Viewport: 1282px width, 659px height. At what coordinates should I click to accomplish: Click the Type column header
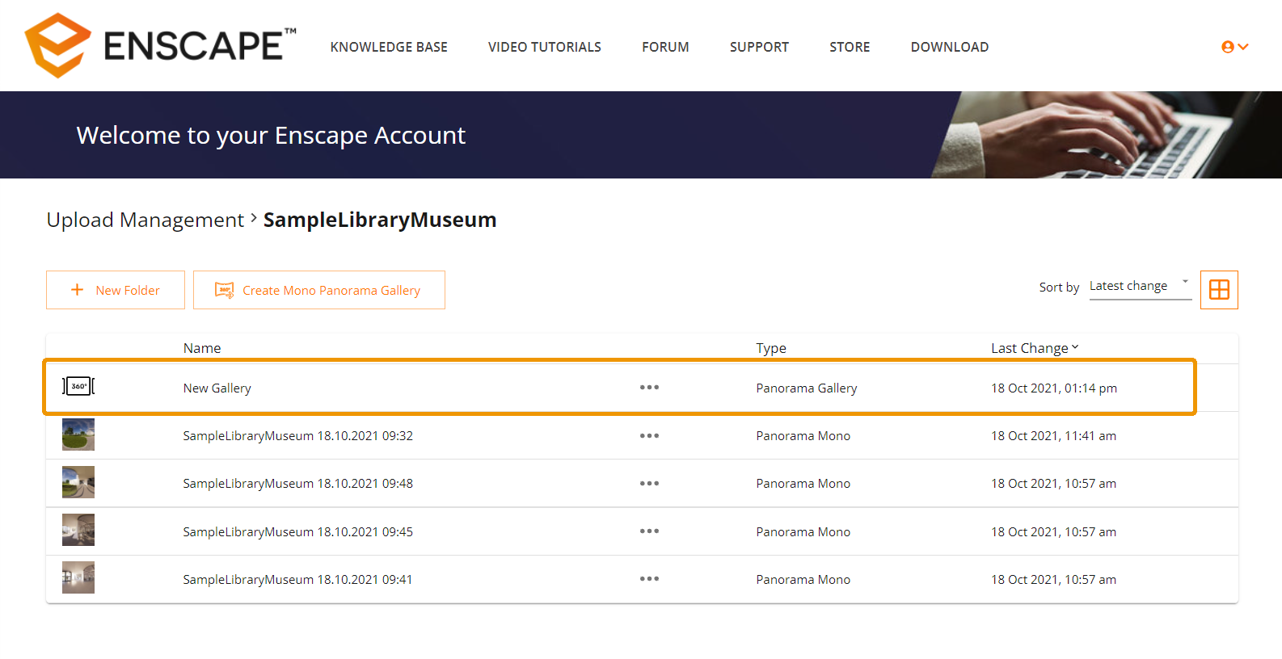coord(771,348)
